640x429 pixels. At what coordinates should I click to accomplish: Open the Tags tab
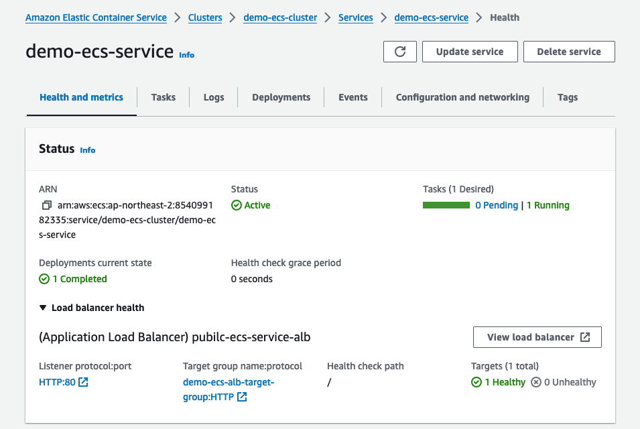(568, 97)
